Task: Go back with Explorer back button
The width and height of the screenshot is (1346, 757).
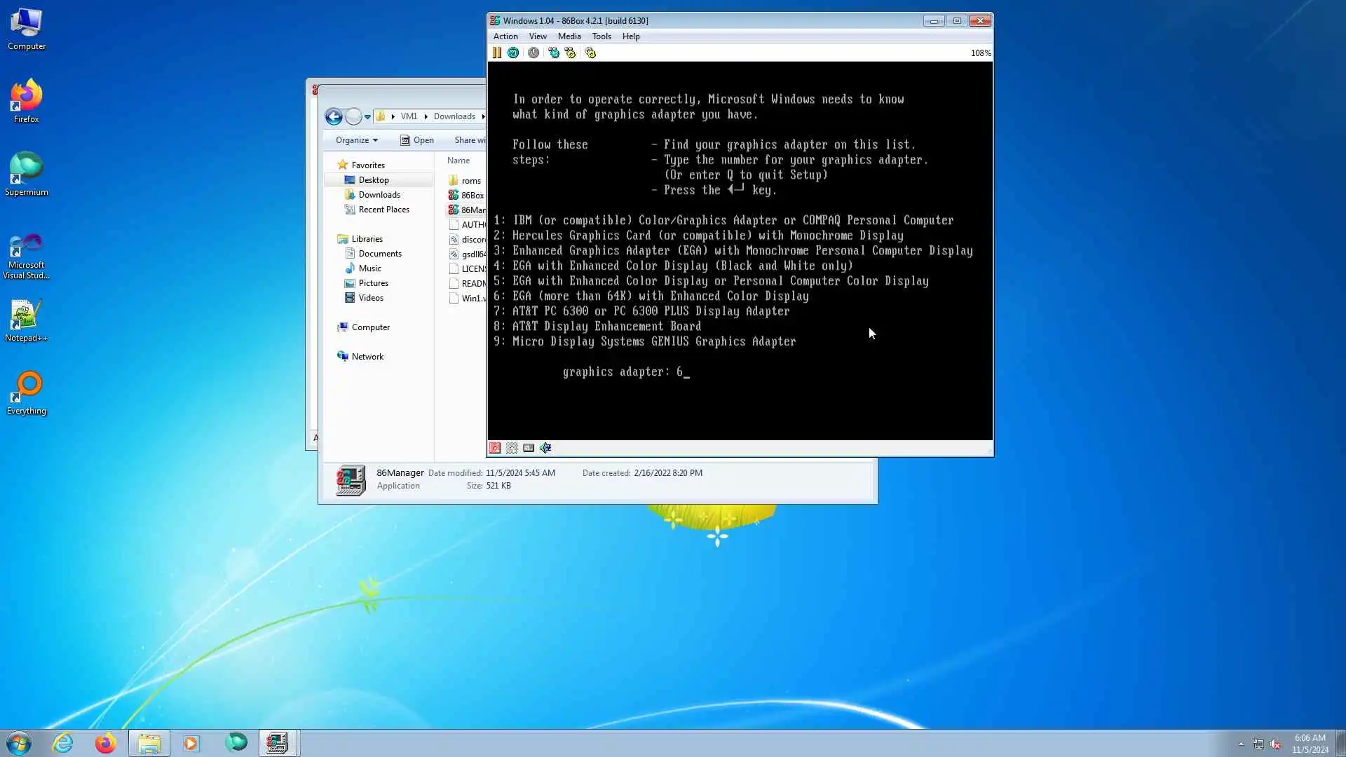Action: tap(334, 116)
